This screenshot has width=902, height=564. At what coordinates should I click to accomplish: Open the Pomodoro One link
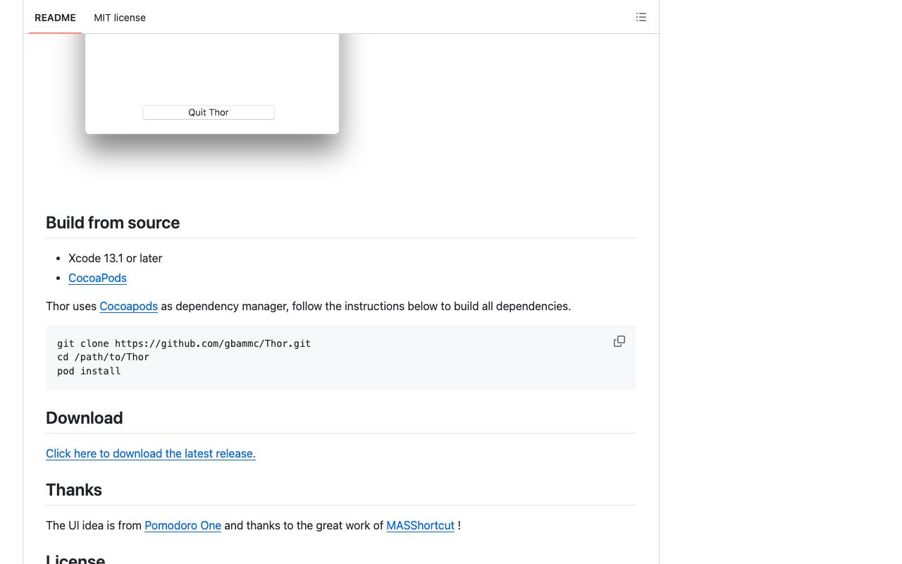click(183, 525)
